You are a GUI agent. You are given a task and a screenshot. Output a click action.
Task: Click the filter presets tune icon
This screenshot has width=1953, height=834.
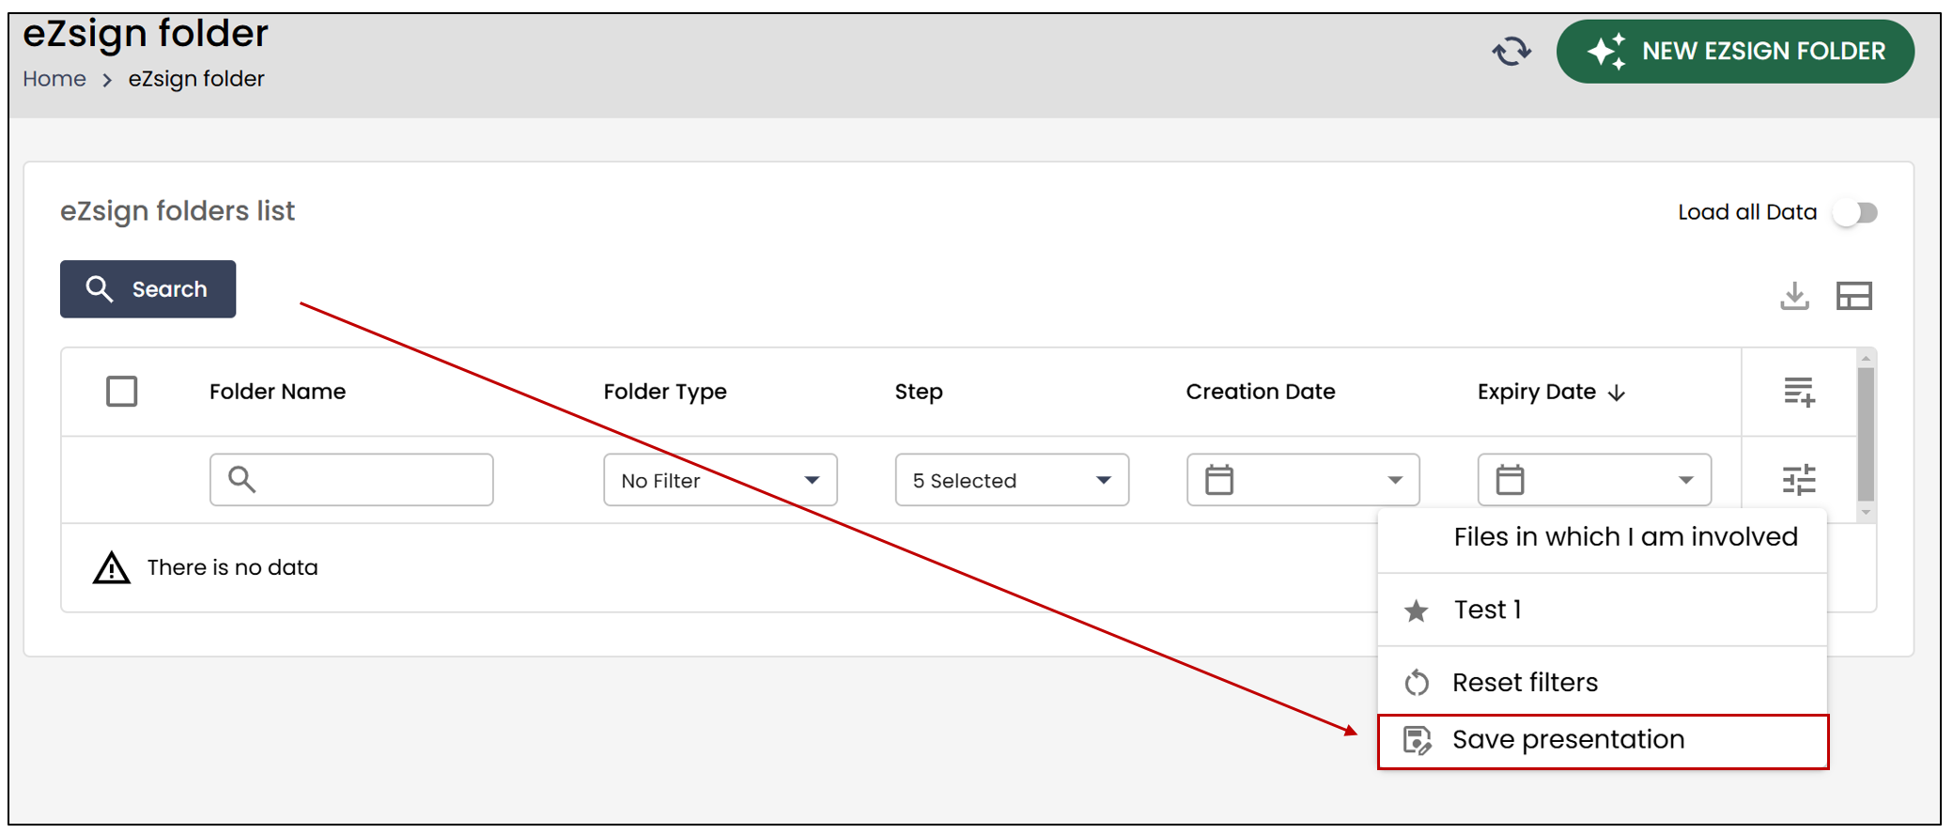pos(1799,480)
